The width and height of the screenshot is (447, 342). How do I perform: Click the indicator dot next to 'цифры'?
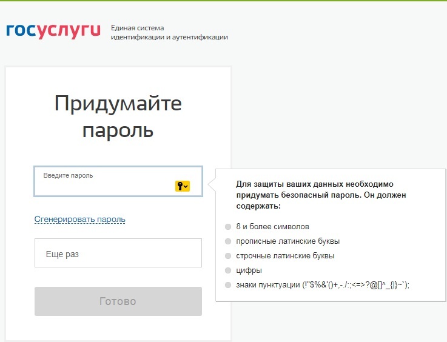tap(228, 270)
